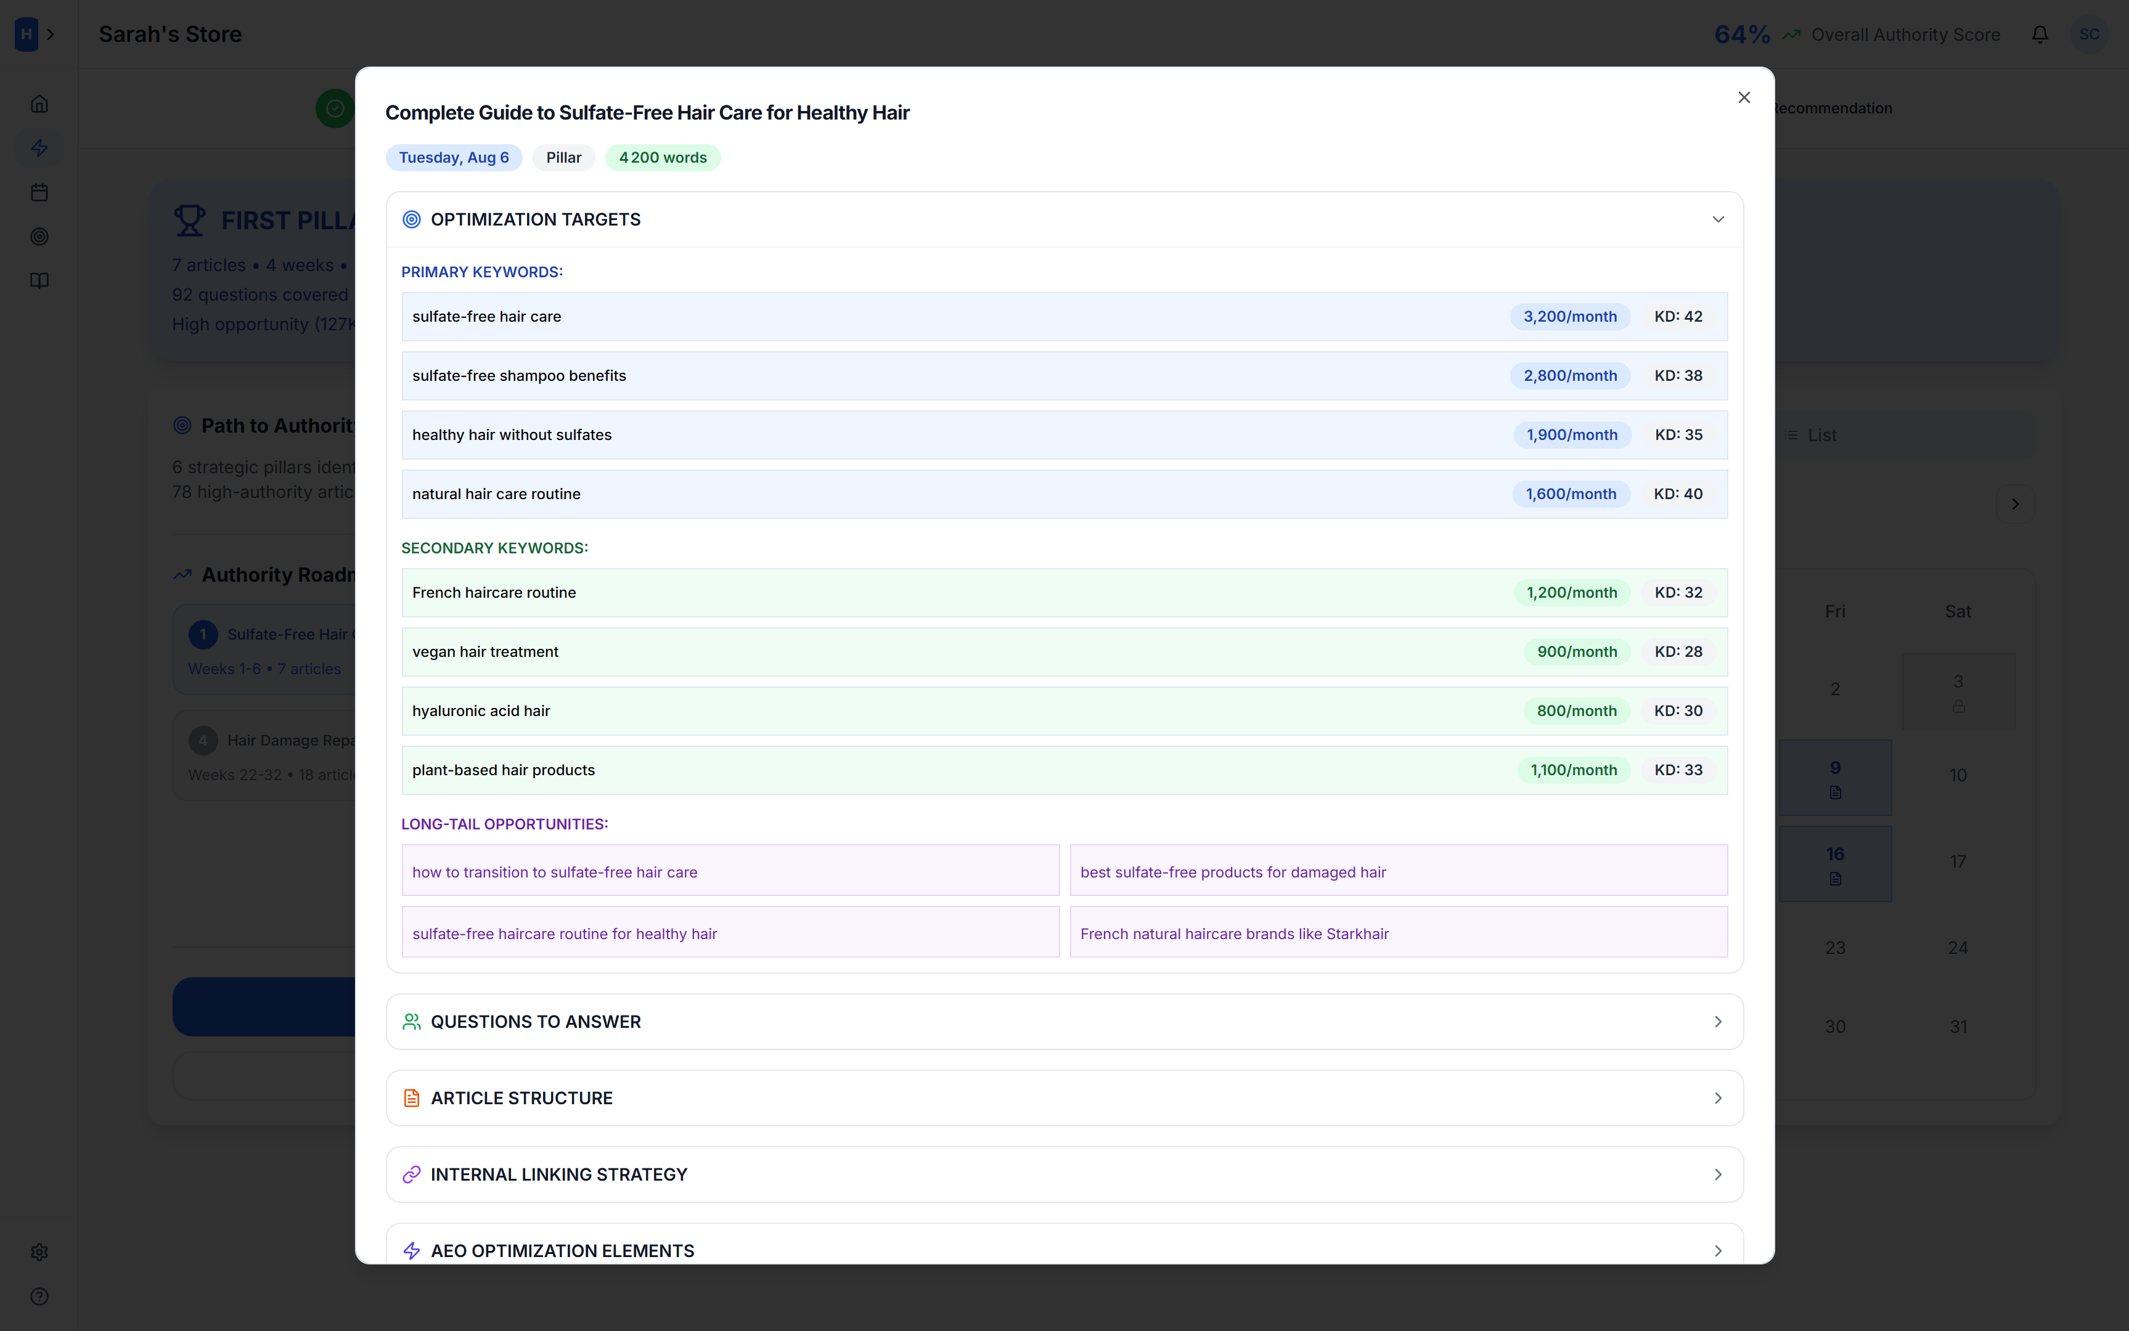Click the Questions to Answer people icon
This screenshot has height=1331, width=2129.
click(411, 1022)
